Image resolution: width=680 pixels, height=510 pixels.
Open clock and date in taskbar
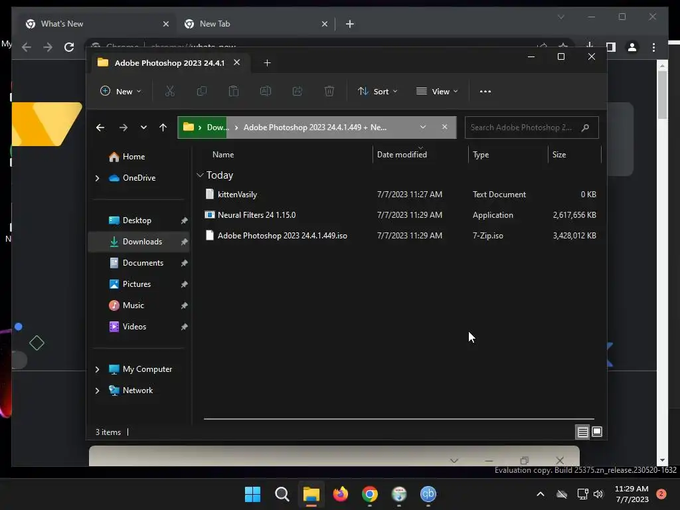[632, 494]
